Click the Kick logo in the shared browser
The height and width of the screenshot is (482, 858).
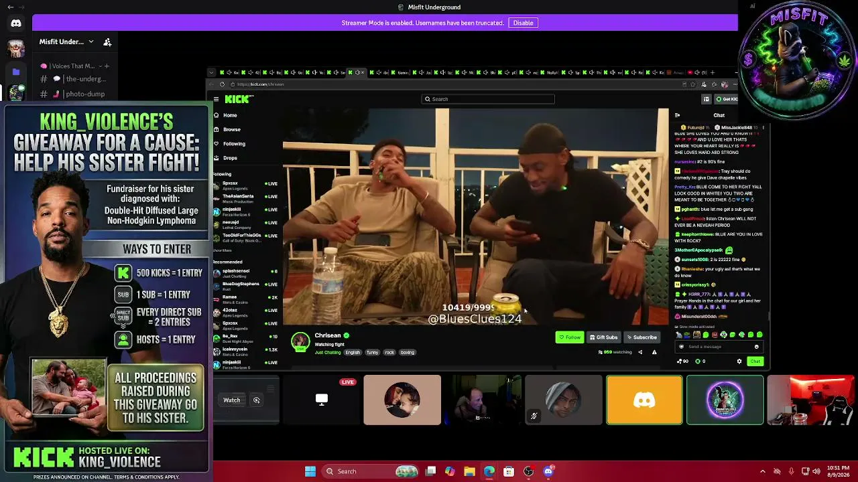coord(239,99)
